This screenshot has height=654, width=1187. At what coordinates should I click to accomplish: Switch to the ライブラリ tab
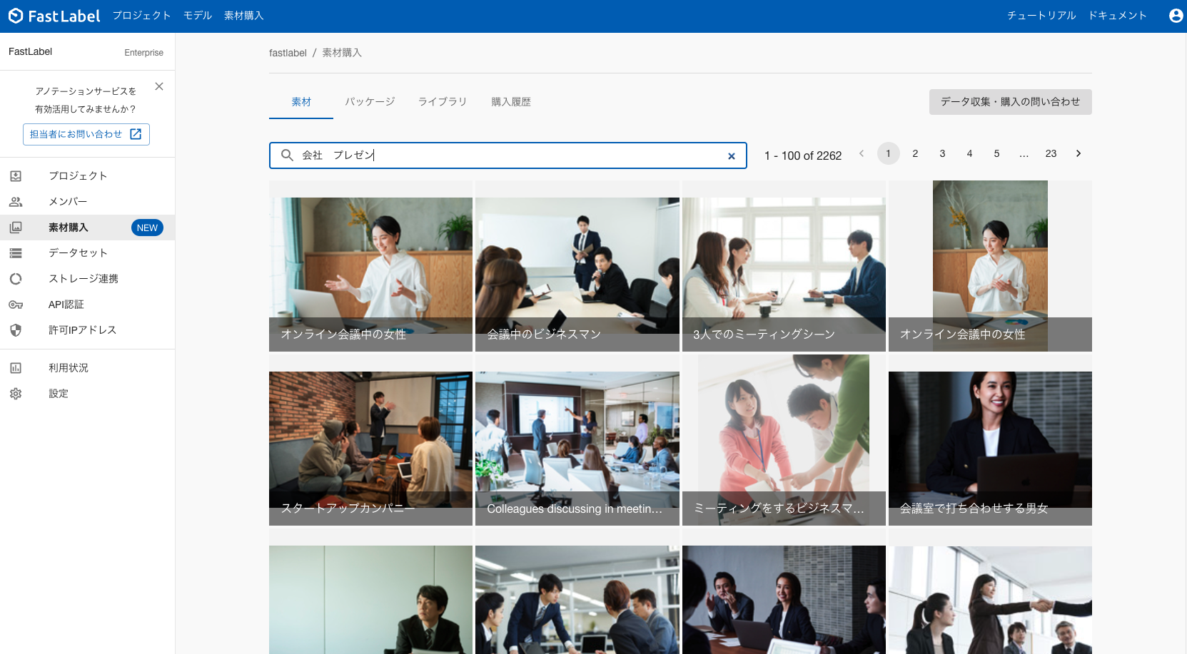(x=443, y=102)
